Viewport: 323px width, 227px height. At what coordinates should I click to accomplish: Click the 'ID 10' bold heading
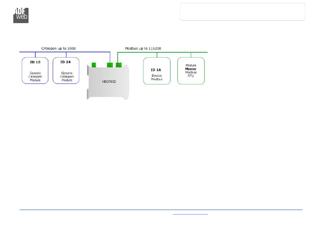[x=35, y=62]
